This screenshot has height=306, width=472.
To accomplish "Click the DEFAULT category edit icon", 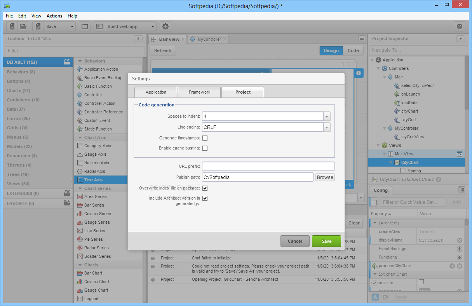I will tap(67, 62).
